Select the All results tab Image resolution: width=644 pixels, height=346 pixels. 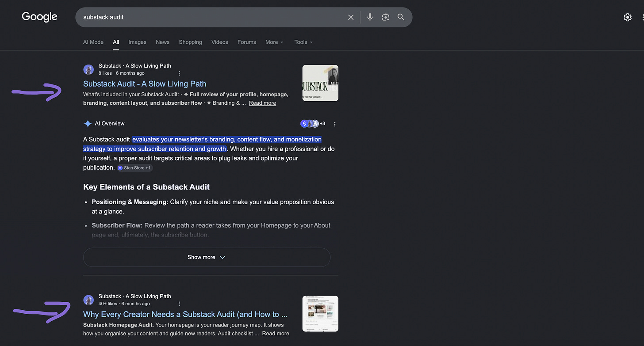pyautogui.click(x=116, y=42)
